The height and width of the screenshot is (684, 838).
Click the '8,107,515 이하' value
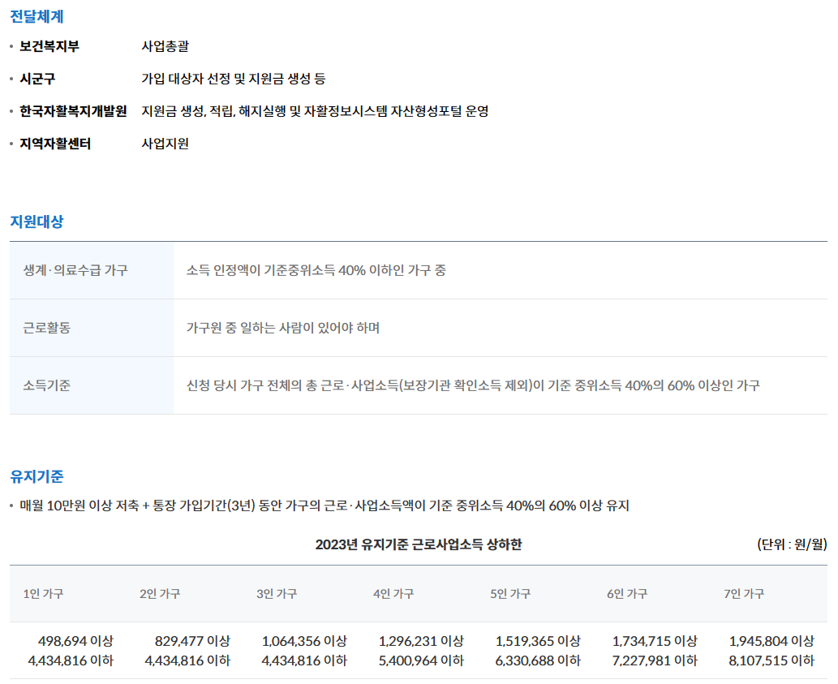point(771,661)
